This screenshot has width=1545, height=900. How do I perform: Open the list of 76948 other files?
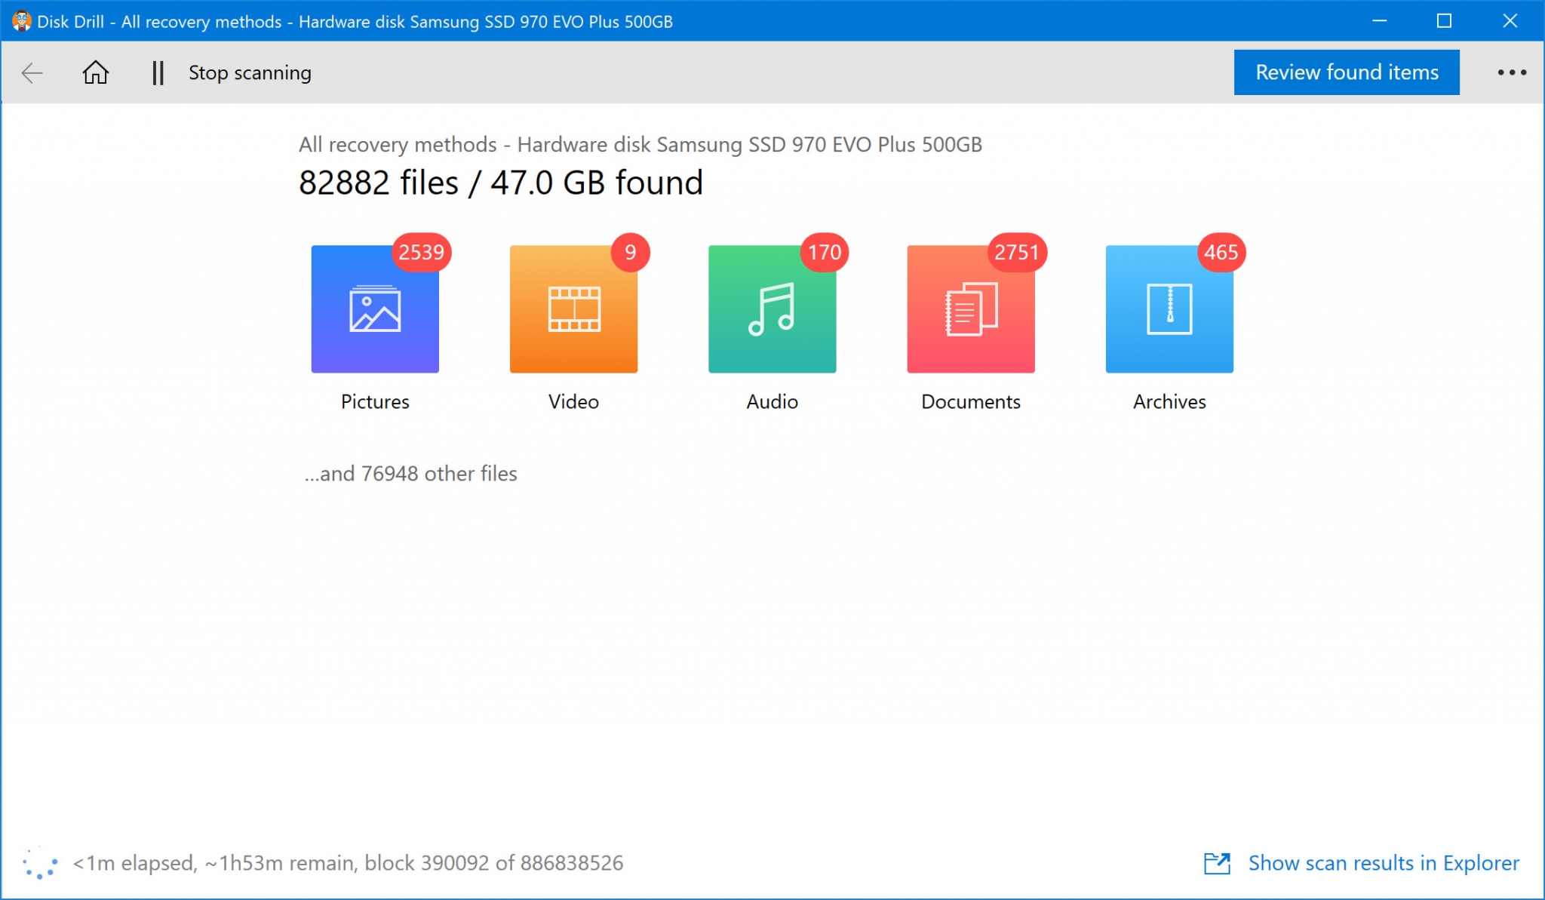(x=410, y=474)
